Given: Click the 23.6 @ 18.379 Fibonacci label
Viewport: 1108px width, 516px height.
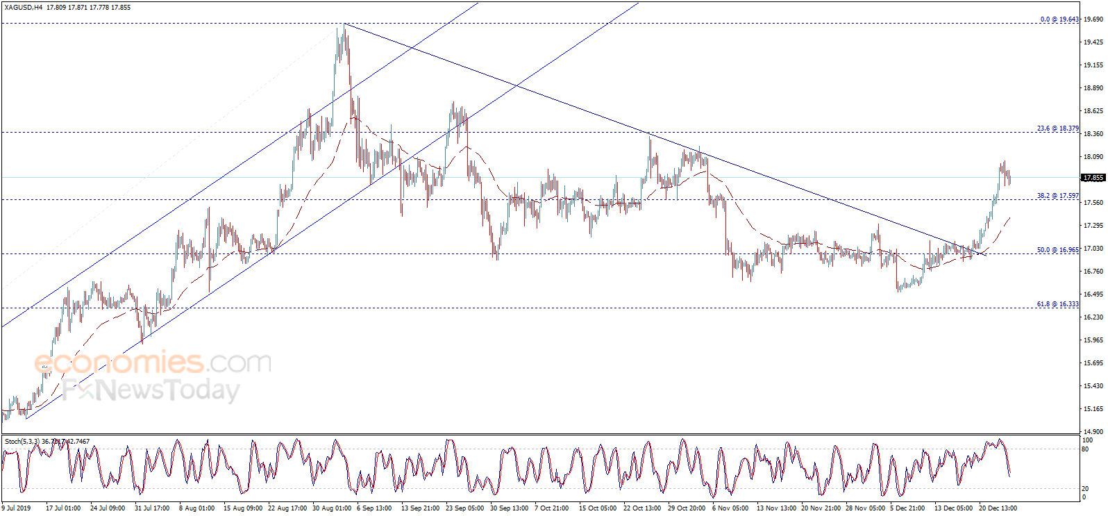Looking at the screenshot, I should tap(1058, 128).
